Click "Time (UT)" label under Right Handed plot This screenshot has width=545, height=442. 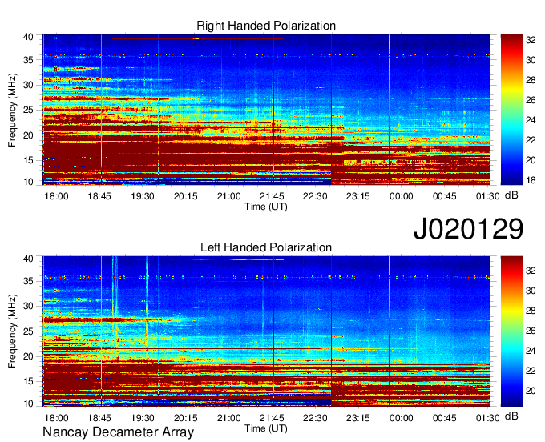click(x=266, y=207)
